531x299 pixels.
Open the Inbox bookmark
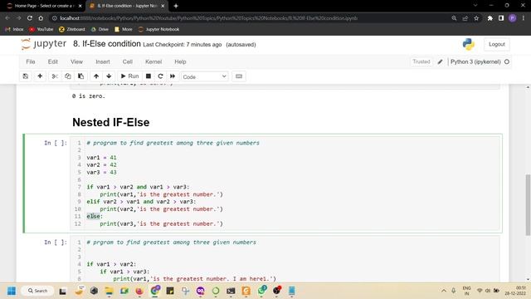[14, 30]
